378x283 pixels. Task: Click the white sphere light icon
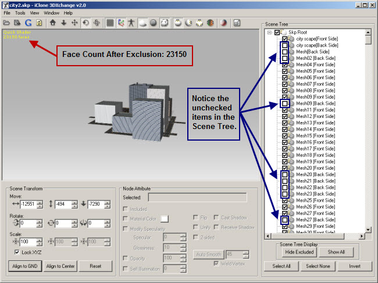[178, 23]
